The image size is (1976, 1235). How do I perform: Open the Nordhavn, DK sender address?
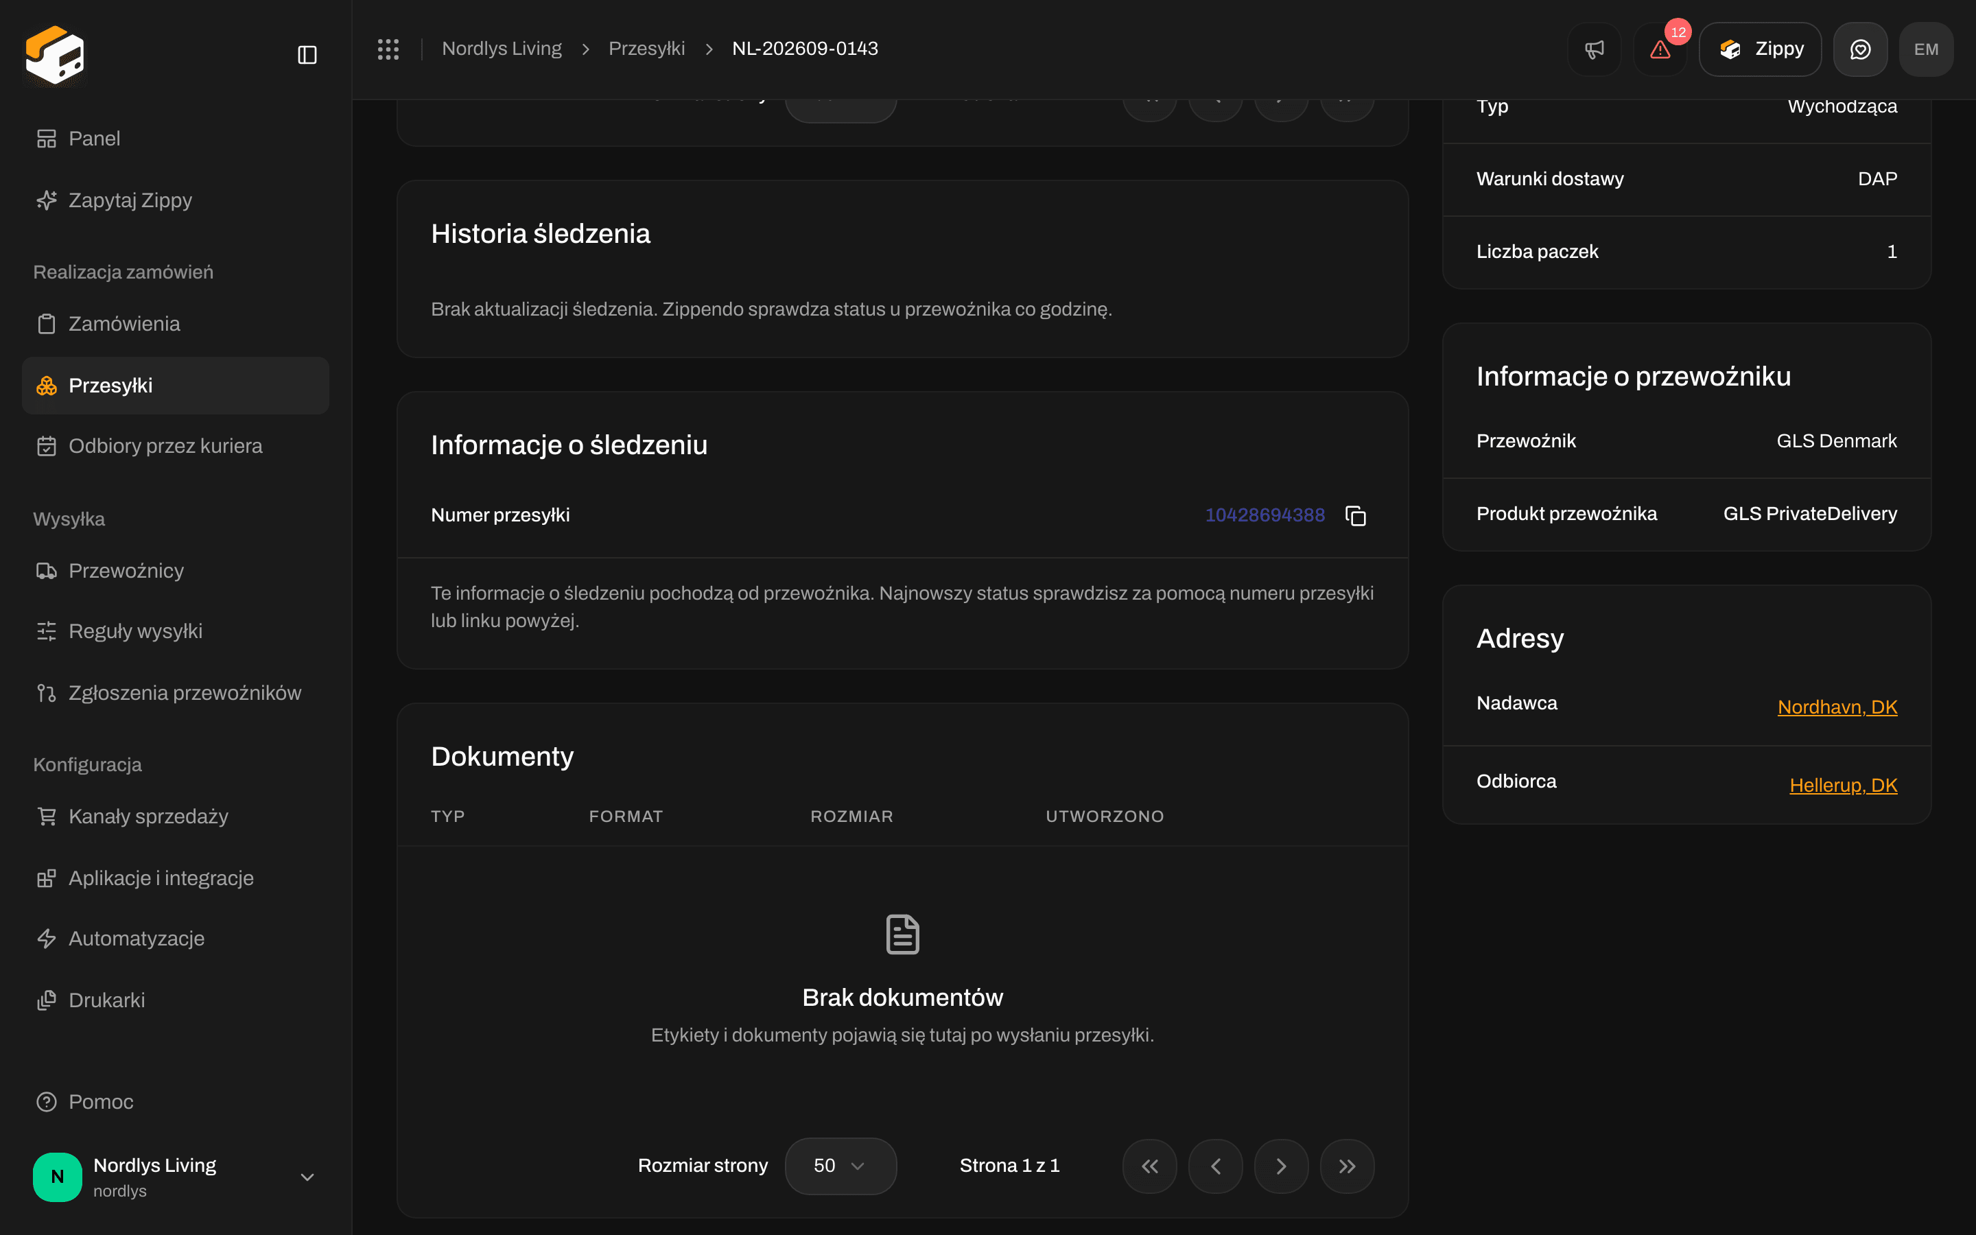pyautogui.click(x=1837, y=707)
